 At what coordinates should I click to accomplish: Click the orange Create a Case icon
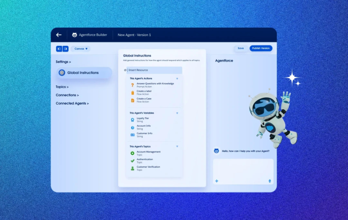coord(132,100)
